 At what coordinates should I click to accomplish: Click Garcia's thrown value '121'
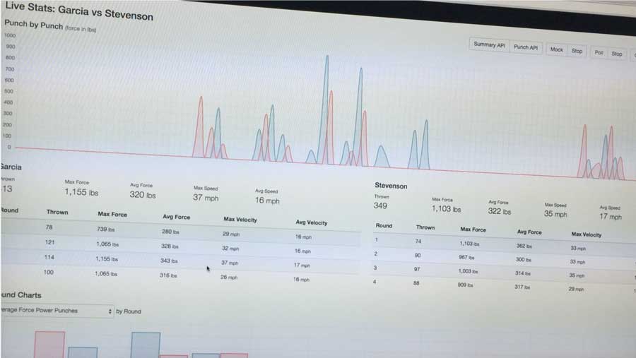pyautogui.click(x=49, y=242)
